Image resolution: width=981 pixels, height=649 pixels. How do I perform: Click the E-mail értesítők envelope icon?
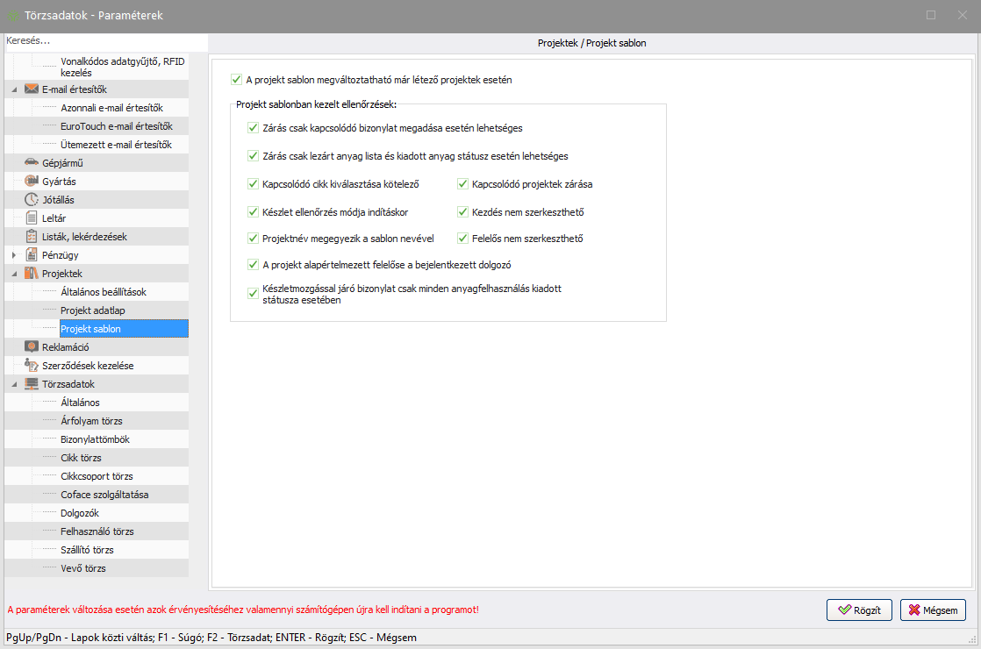(x=32, y=89)
